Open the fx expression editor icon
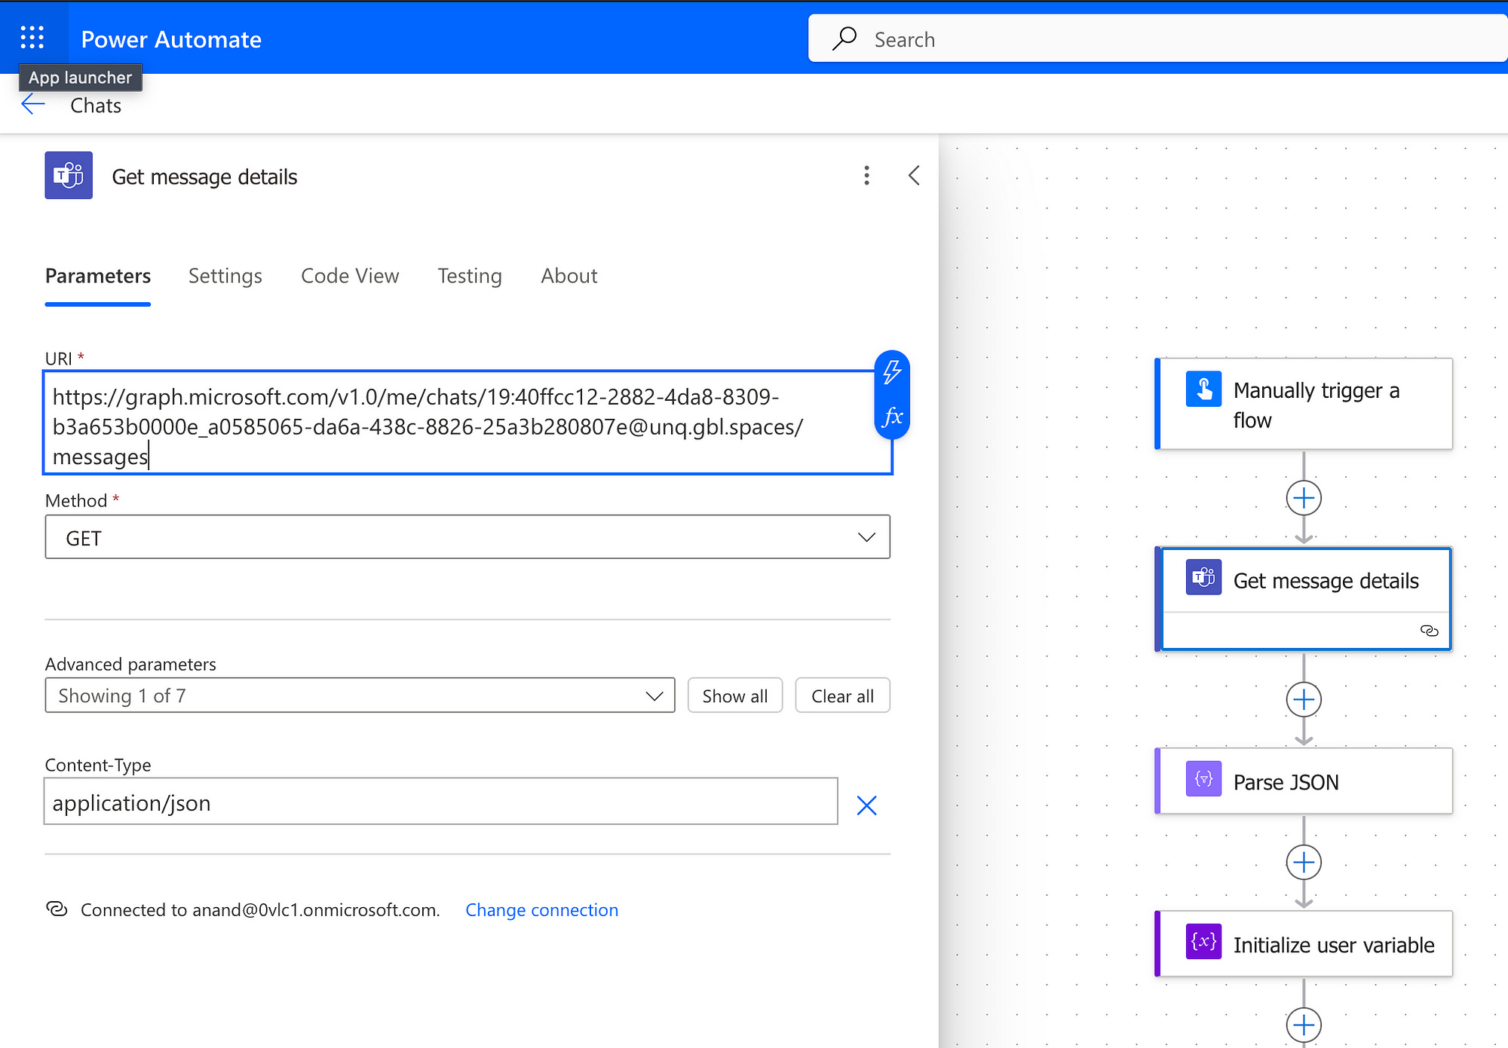 tap(892, 416)
